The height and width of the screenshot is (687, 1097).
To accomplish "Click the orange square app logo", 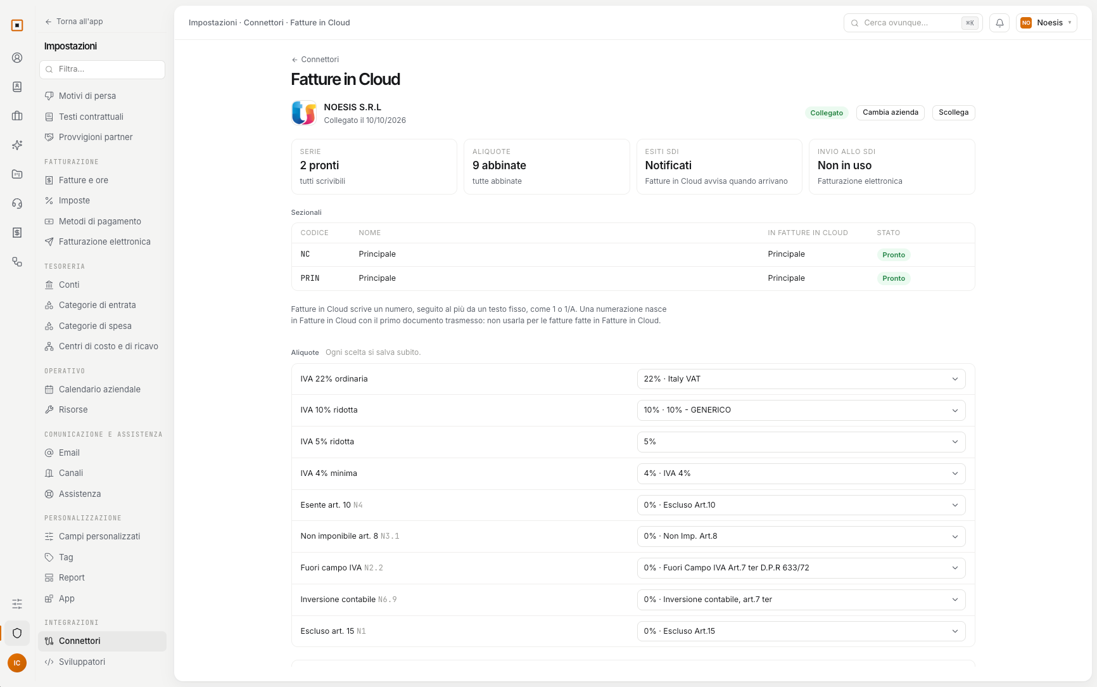I will tap(17, 25).
